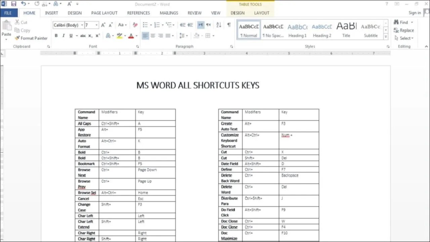Sort the selected text
The image size is (430, 242).
[219, 25]
